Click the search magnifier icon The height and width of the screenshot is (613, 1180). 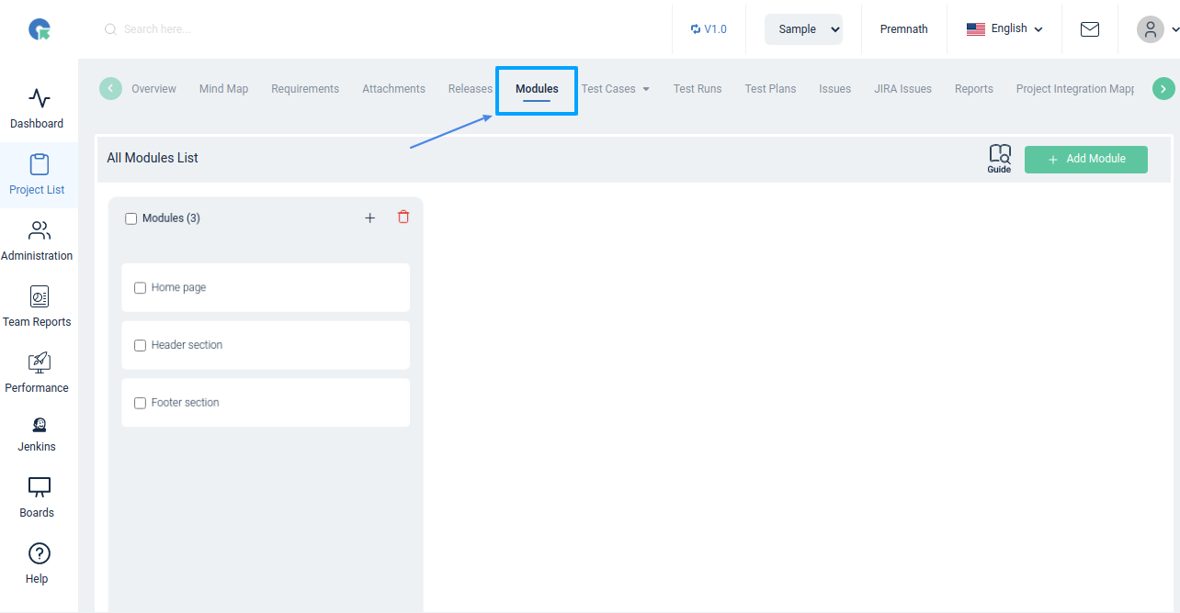point(110,29)
